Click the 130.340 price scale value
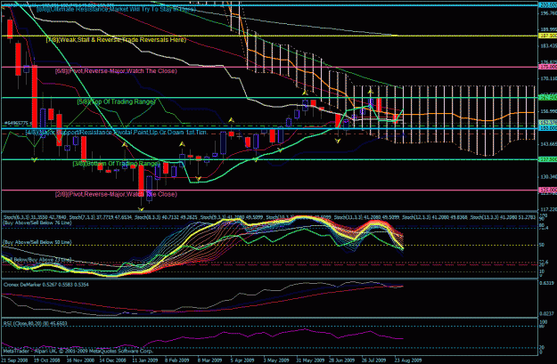 [548, 177]
